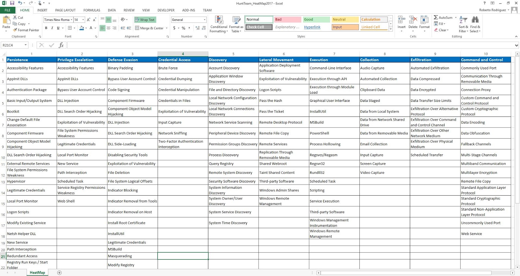Open the FILE tab
The image size is (520, 276).
(7, 10)
